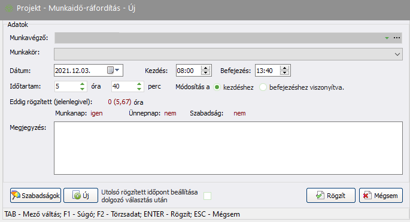
Task: Click the Rögzít button to save
Action: [x=331, y=195]
